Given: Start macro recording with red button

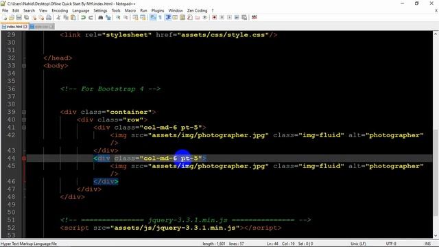Looking at the screenshot, I should tap(215, 17).
